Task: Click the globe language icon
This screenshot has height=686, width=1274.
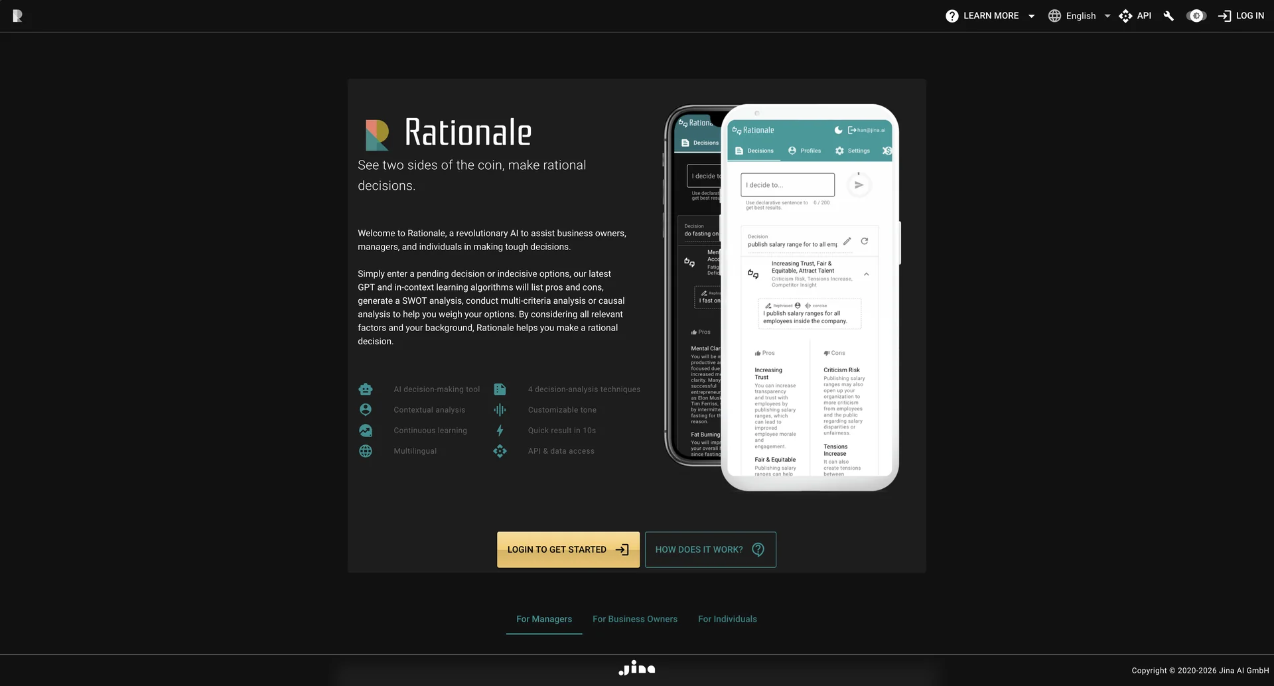Action: (x=1054, y=16)
